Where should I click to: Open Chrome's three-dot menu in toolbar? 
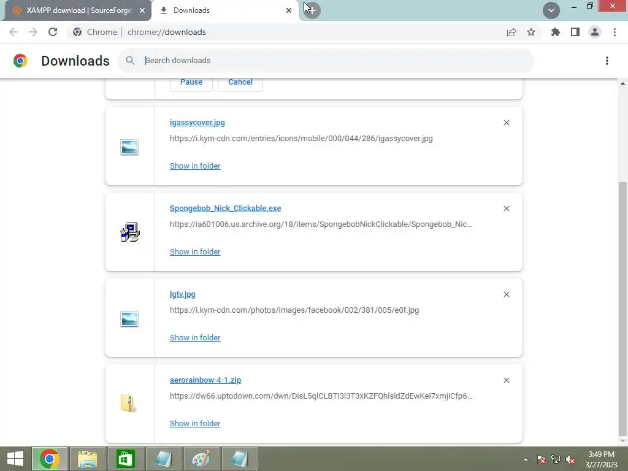tap(615, 32)
